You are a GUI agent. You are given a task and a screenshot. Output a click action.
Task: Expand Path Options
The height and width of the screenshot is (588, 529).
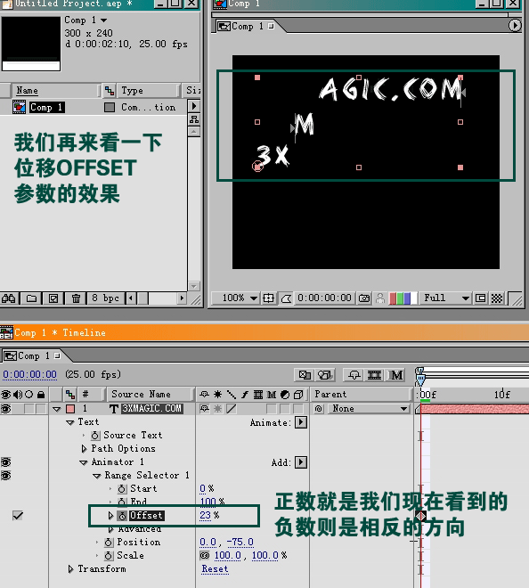tap(84, 449)
